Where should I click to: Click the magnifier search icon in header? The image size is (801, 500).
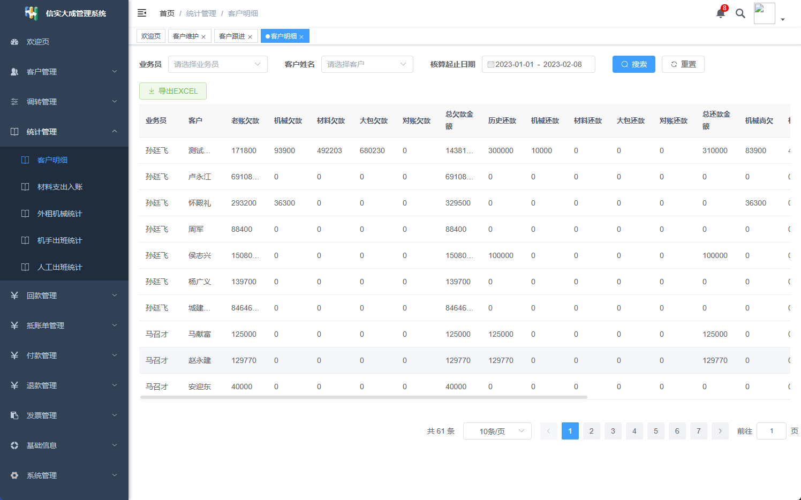coord(740,13)
